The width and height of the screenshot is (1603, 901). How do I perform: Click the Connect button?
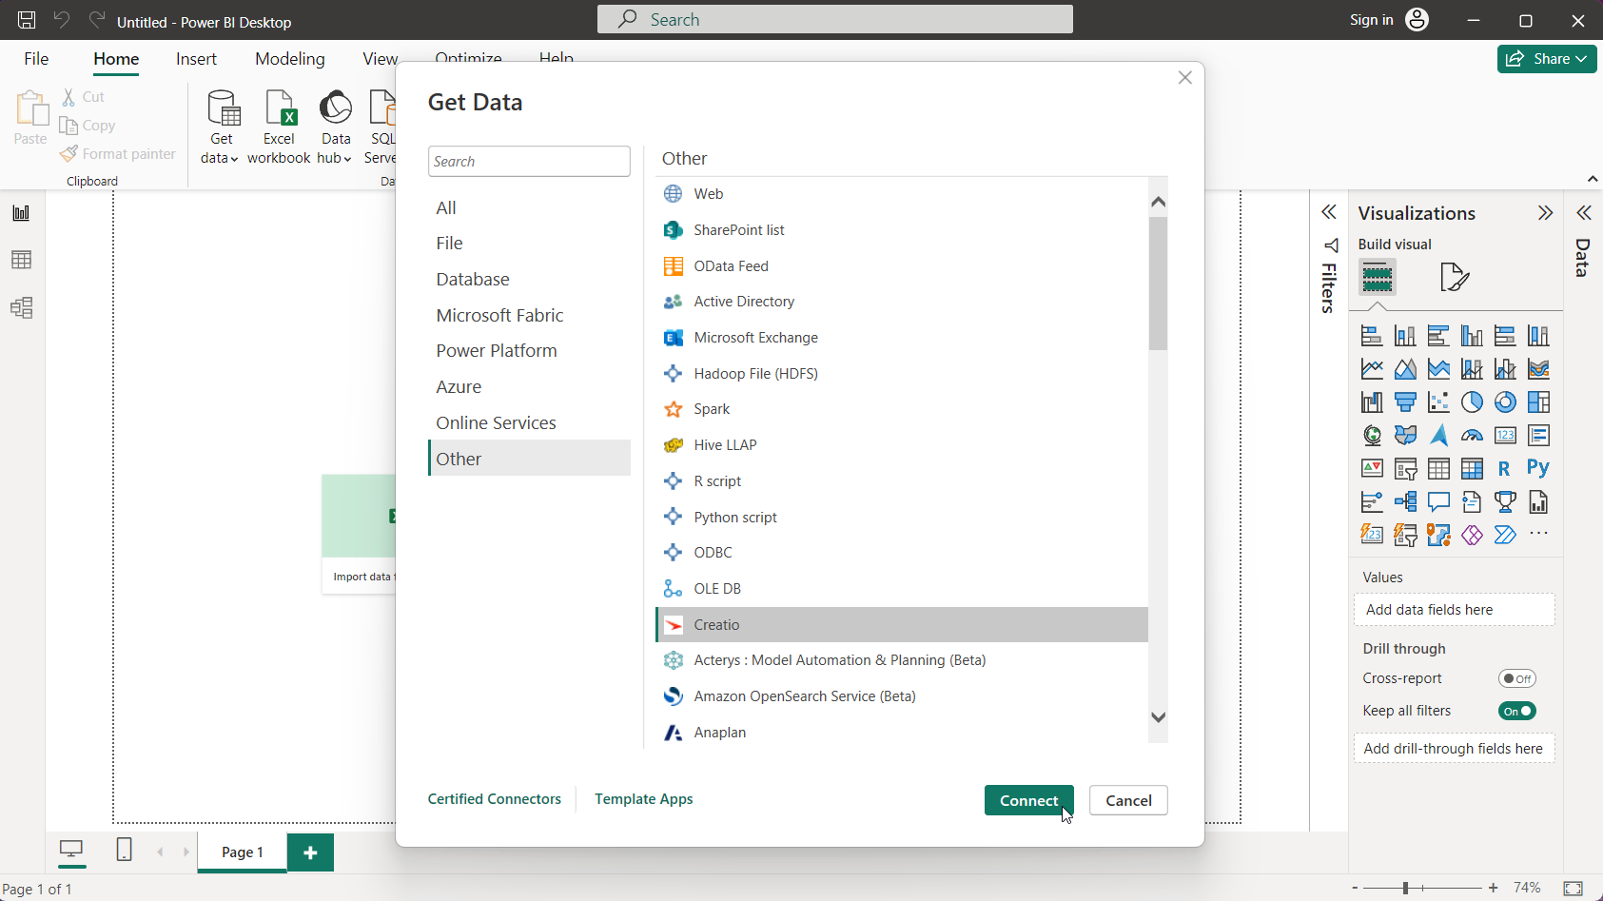[x=1029, y=800]
